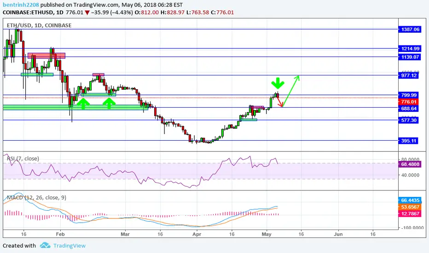Select the 1214.99 price level label
This screenshot has height=253, width=429.
click(410, 49)
